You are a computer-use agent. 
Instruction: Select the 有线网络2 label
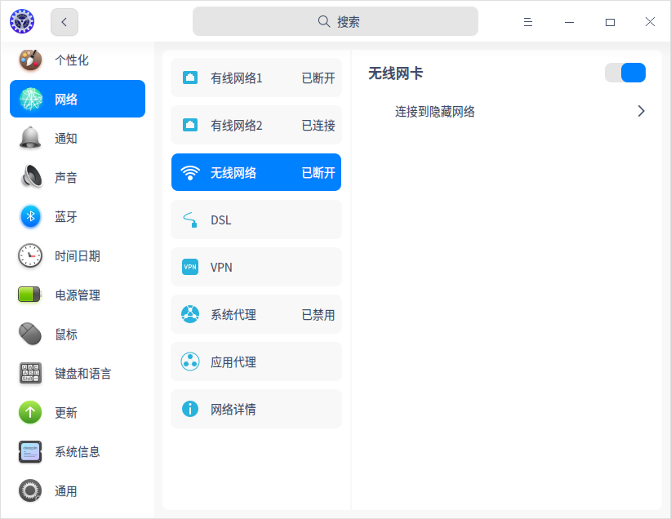(236, 126)
